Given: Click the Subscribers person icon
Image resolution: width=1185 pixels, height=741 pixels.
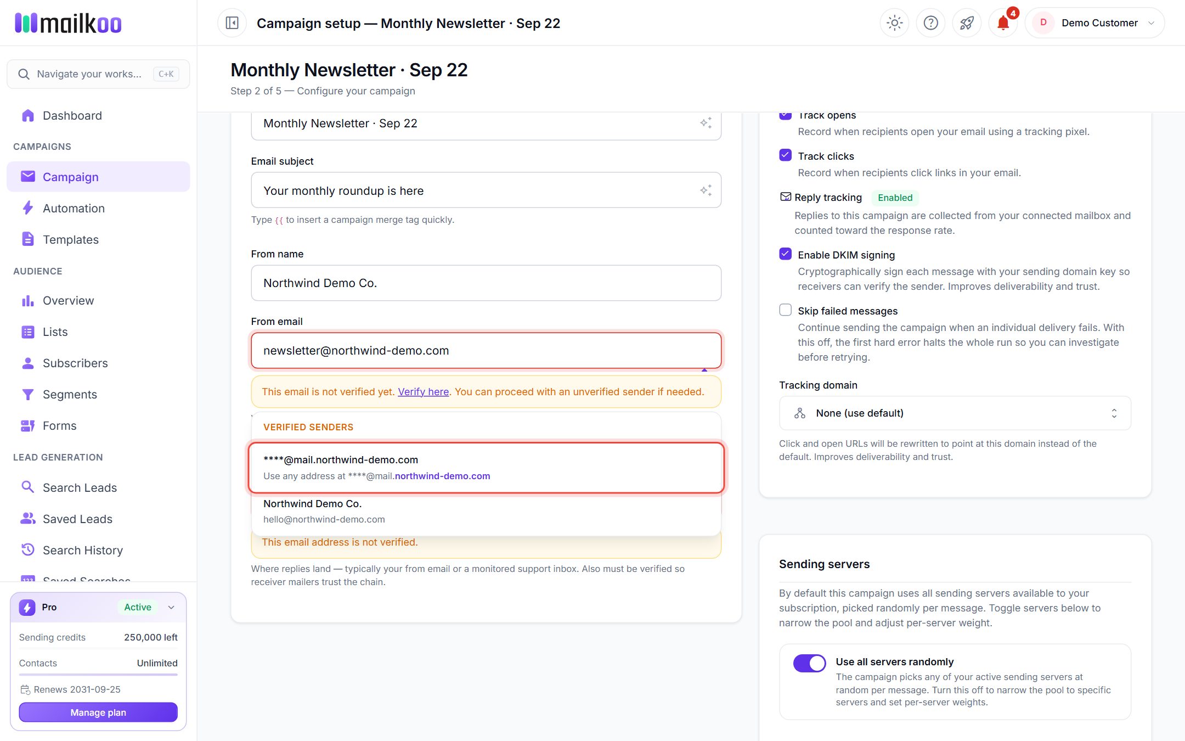Looking at the screenshot, I should [27, 363].
